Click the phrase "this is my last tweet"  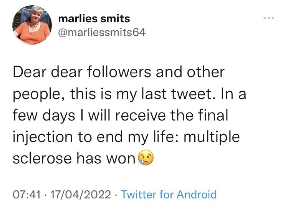click(142, 94)
